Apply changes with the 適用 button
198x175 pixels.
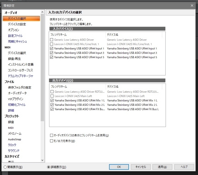[162, 167]
